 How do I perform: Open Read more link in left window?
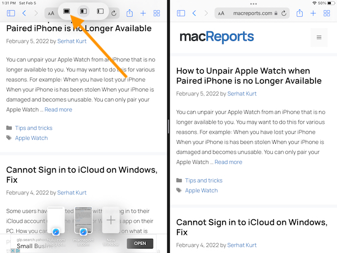(58, 110)
